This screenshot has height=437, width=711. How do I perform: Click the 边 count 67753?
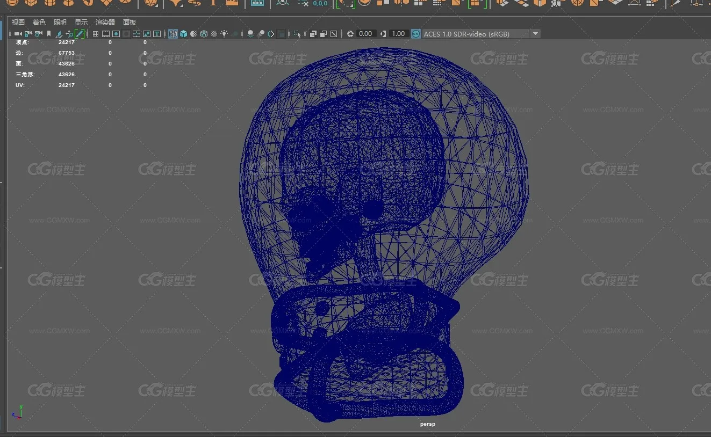[x=67, y=53]
